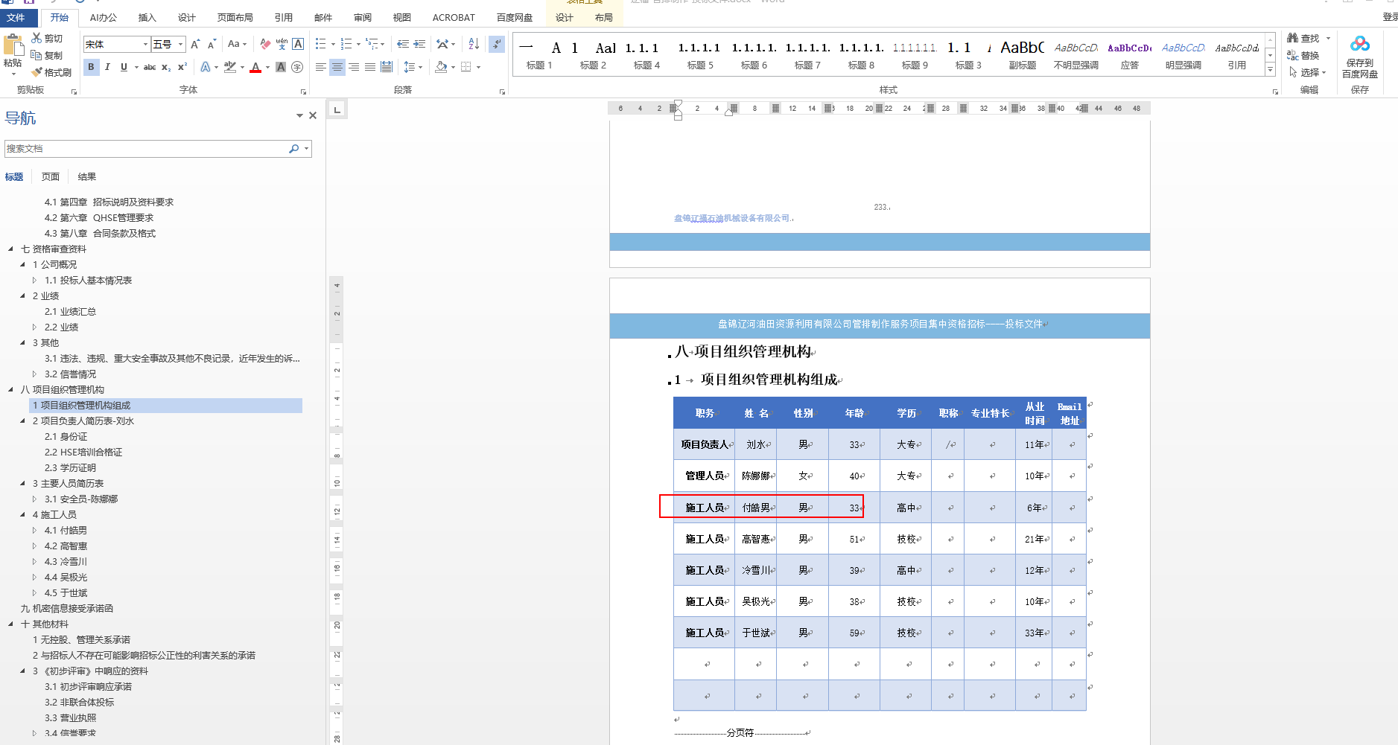Click inside the 搜索文档 search field

click(146, 149)
